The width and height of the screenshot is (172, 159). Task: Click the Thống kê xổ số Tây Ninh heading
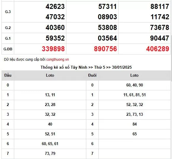[x=86, y=67]
